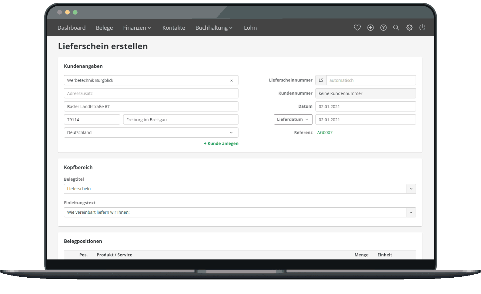Click the Lieferscheinnummer input field
481x294 pixels.
point(371,80)
